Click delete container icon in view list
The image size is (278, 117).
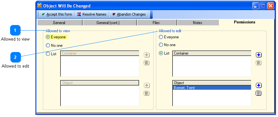click(x=146, y=62)
